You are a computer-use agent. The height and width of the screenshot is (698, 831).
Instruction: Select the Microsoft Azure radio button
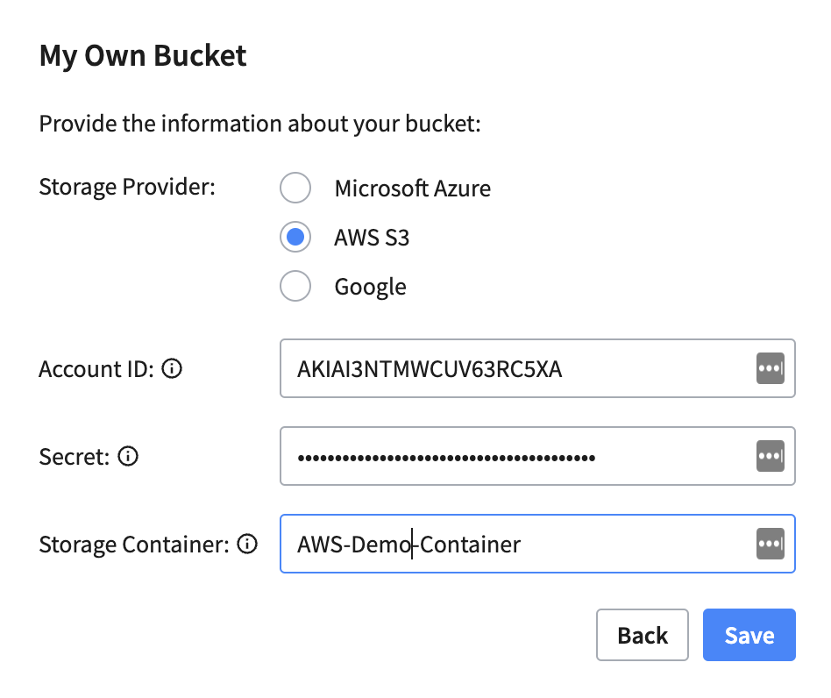pyautogui.click(x=295, y=188)
